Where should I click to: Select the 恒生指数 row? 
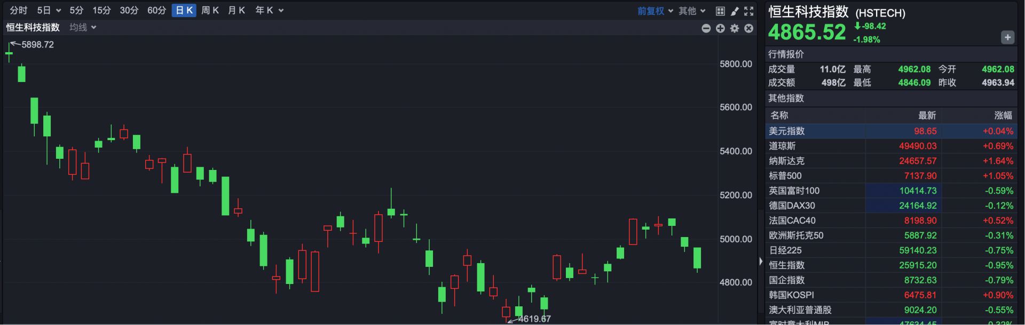[x=891, y=265]
